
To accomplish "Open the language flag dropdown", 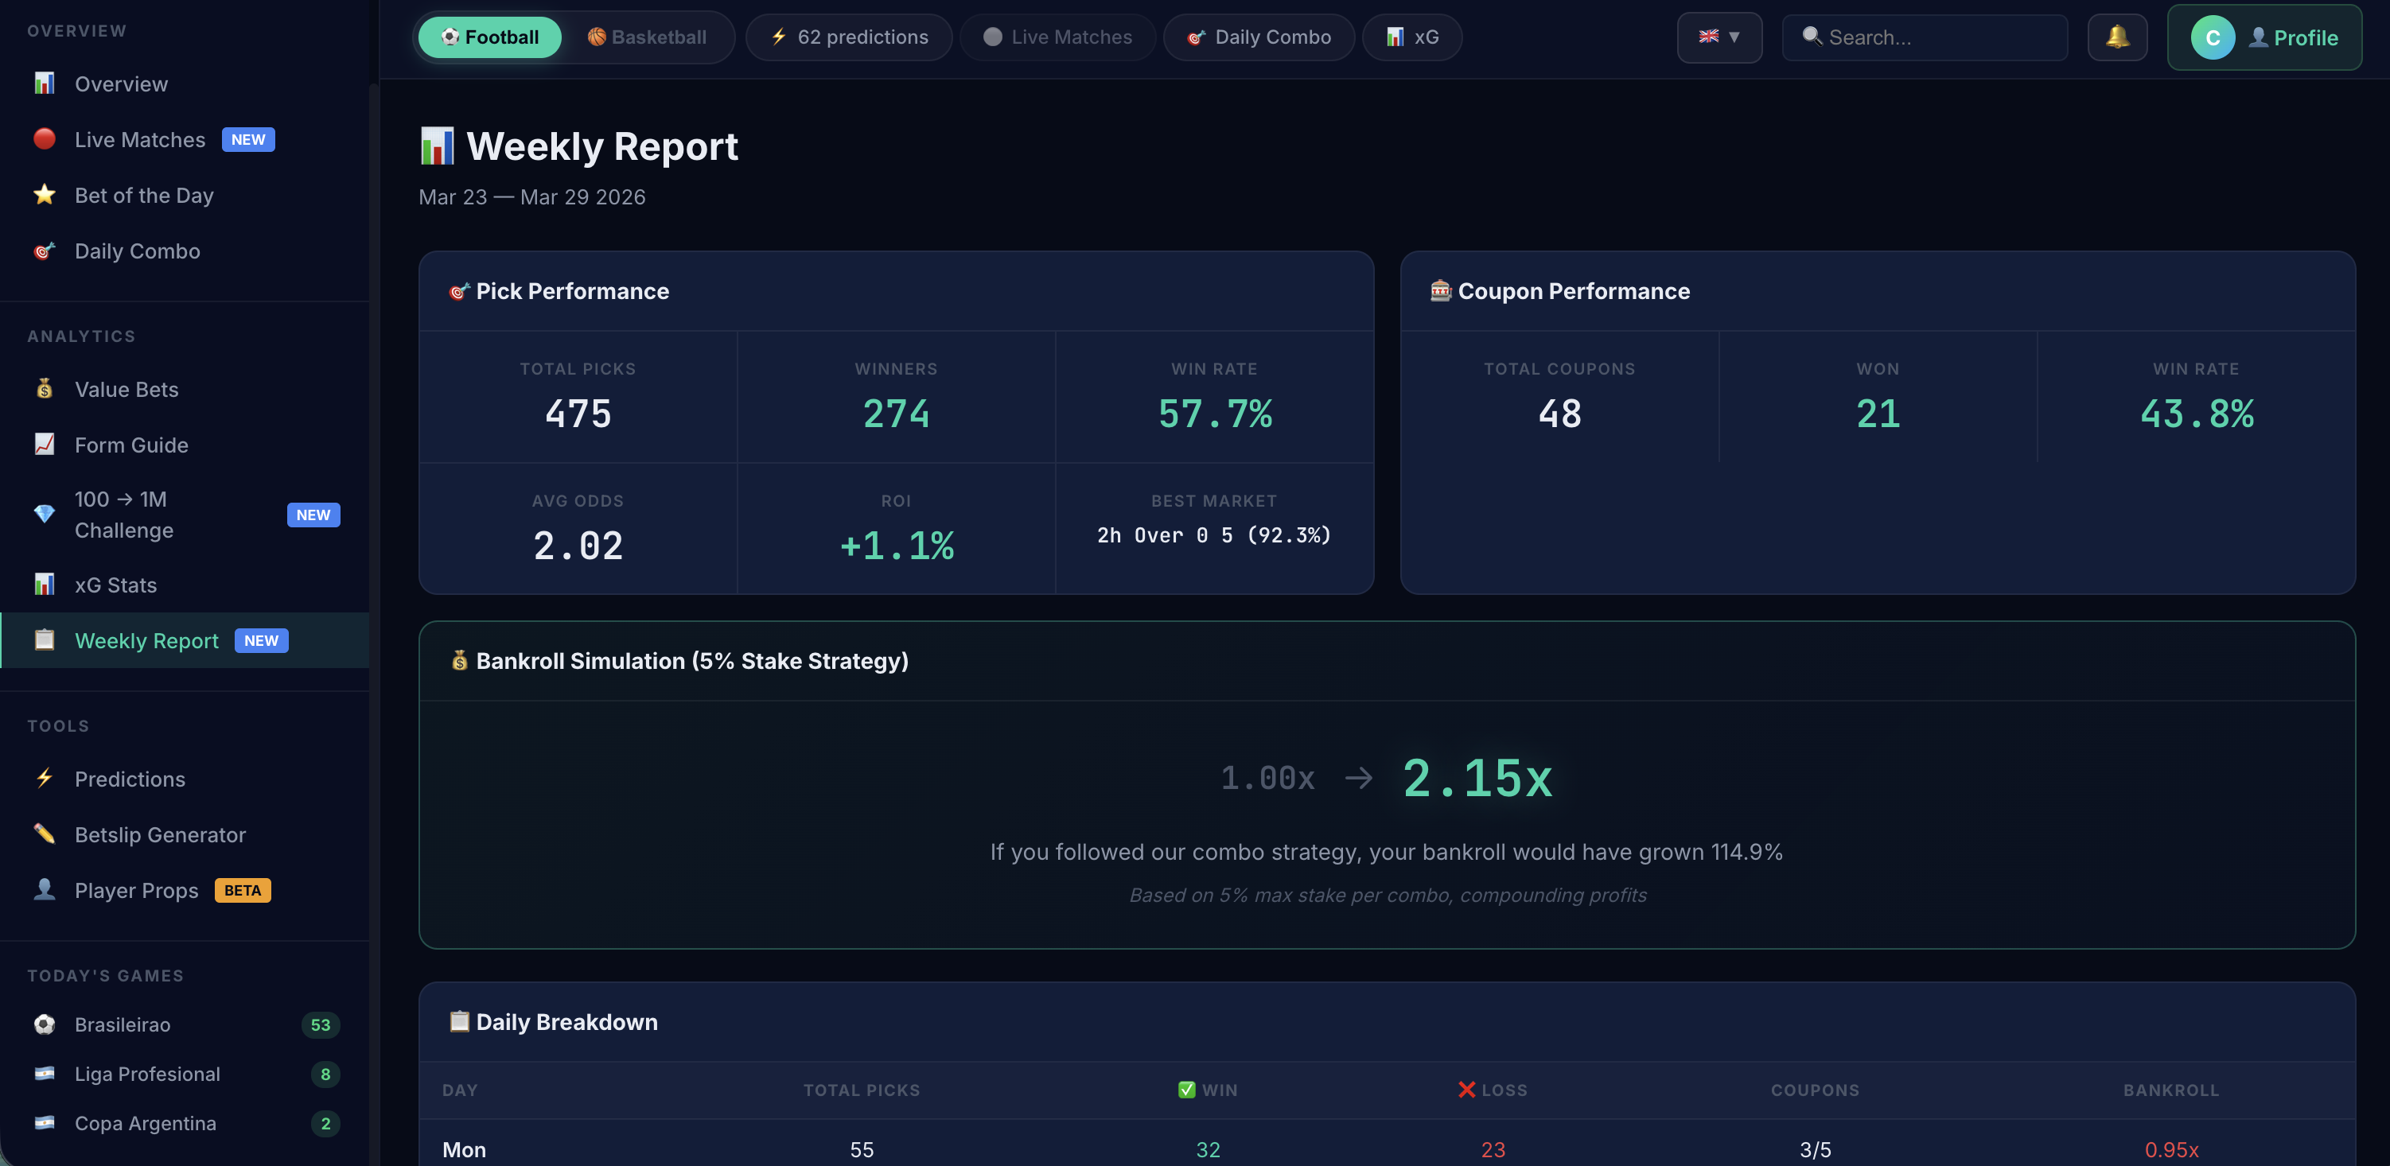I will [1719, 37].
